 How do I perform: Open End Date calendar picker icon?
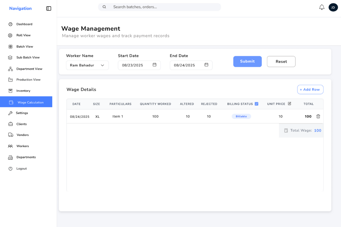point(207,65)
